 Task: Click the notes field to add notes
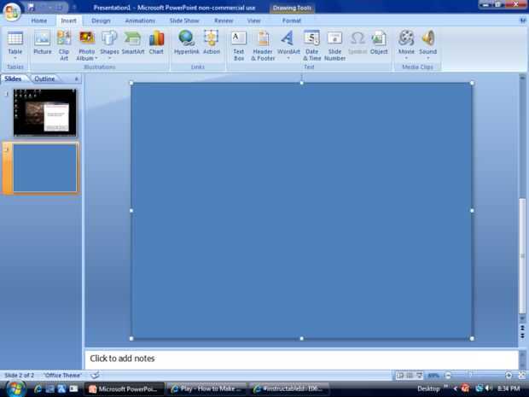tap(301, 359)
